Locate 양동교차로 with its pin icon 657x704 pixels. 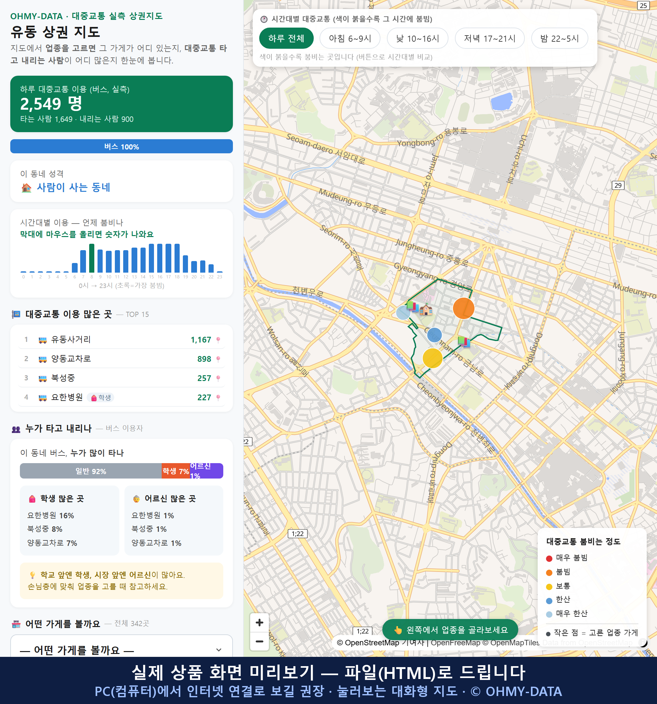[218, 359]
